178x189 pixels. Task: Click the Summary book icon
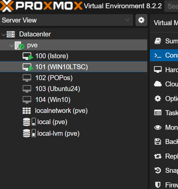[x=158, y=41]
